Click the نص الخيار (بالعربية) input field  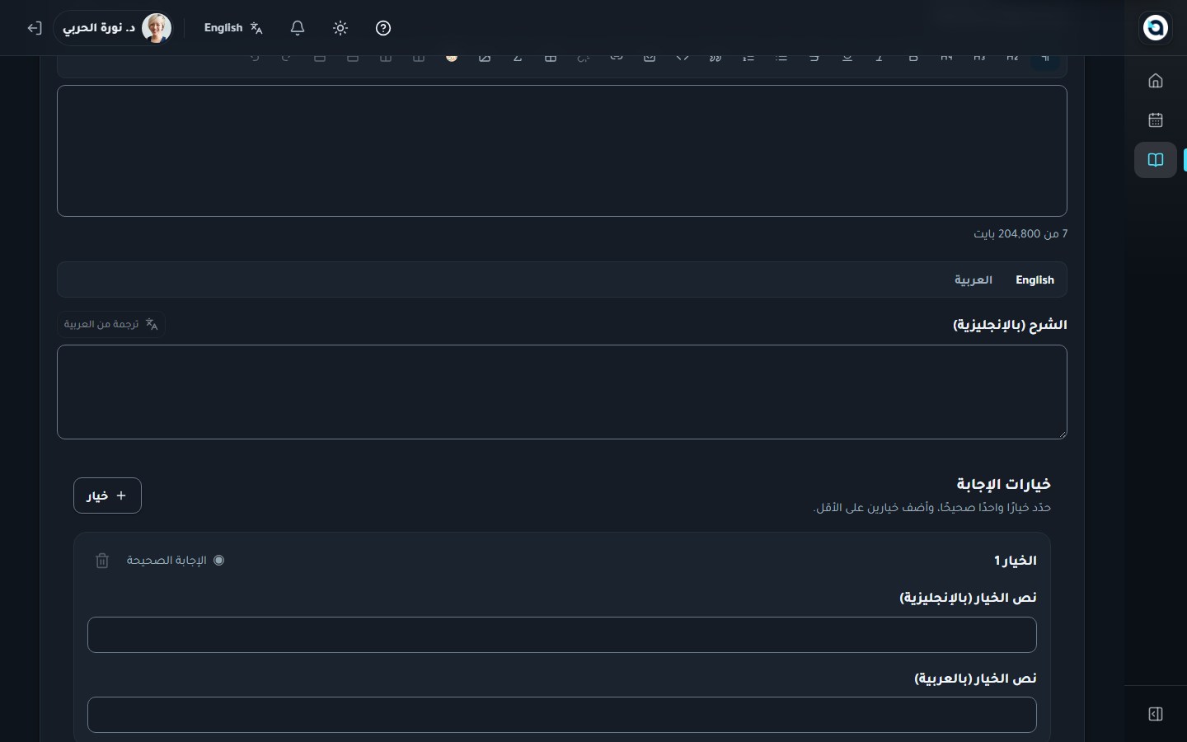[562, 715]
